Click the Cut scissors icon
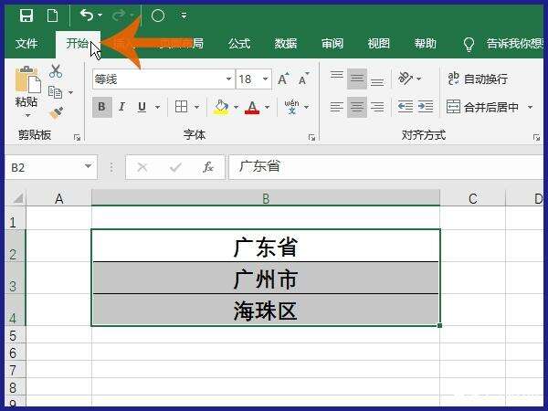The image size is (548, 411). [56, 71]
